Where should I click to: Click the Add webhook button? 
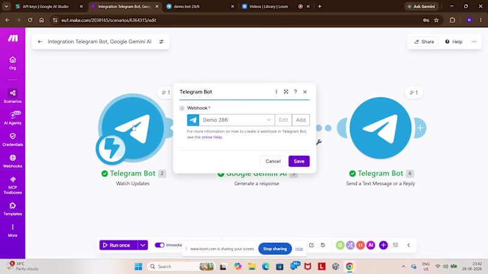coord(301,120)
